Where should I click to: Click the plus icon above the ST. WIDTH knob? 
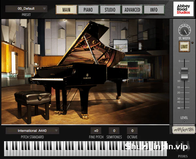[184, 22]
